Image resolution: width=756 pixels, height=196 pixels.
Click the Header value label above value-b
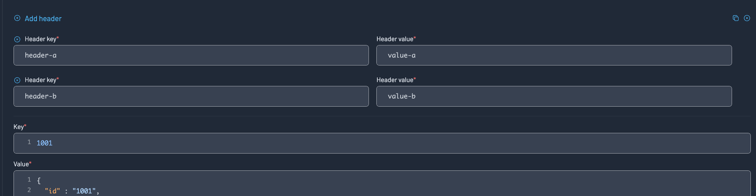pos(395,80)
